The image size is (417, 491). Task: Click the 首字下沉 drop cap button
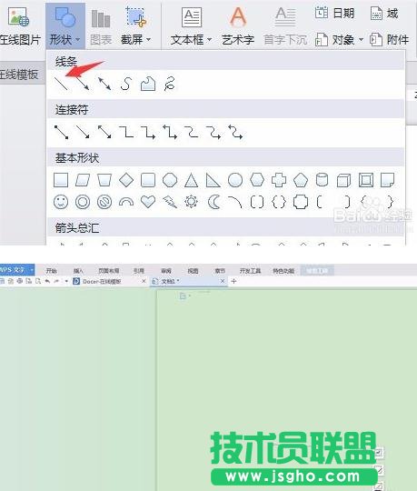pyautogui.click(x=285, y=26)
